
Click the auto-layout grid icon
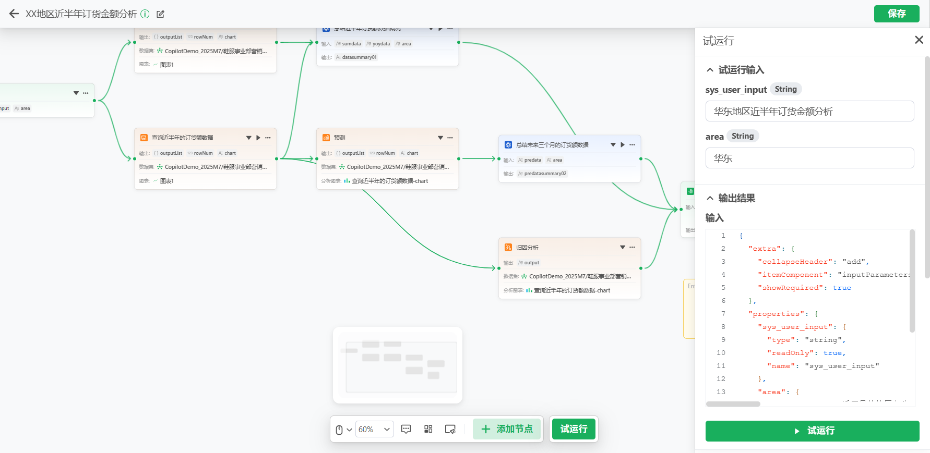pos(428,429)
